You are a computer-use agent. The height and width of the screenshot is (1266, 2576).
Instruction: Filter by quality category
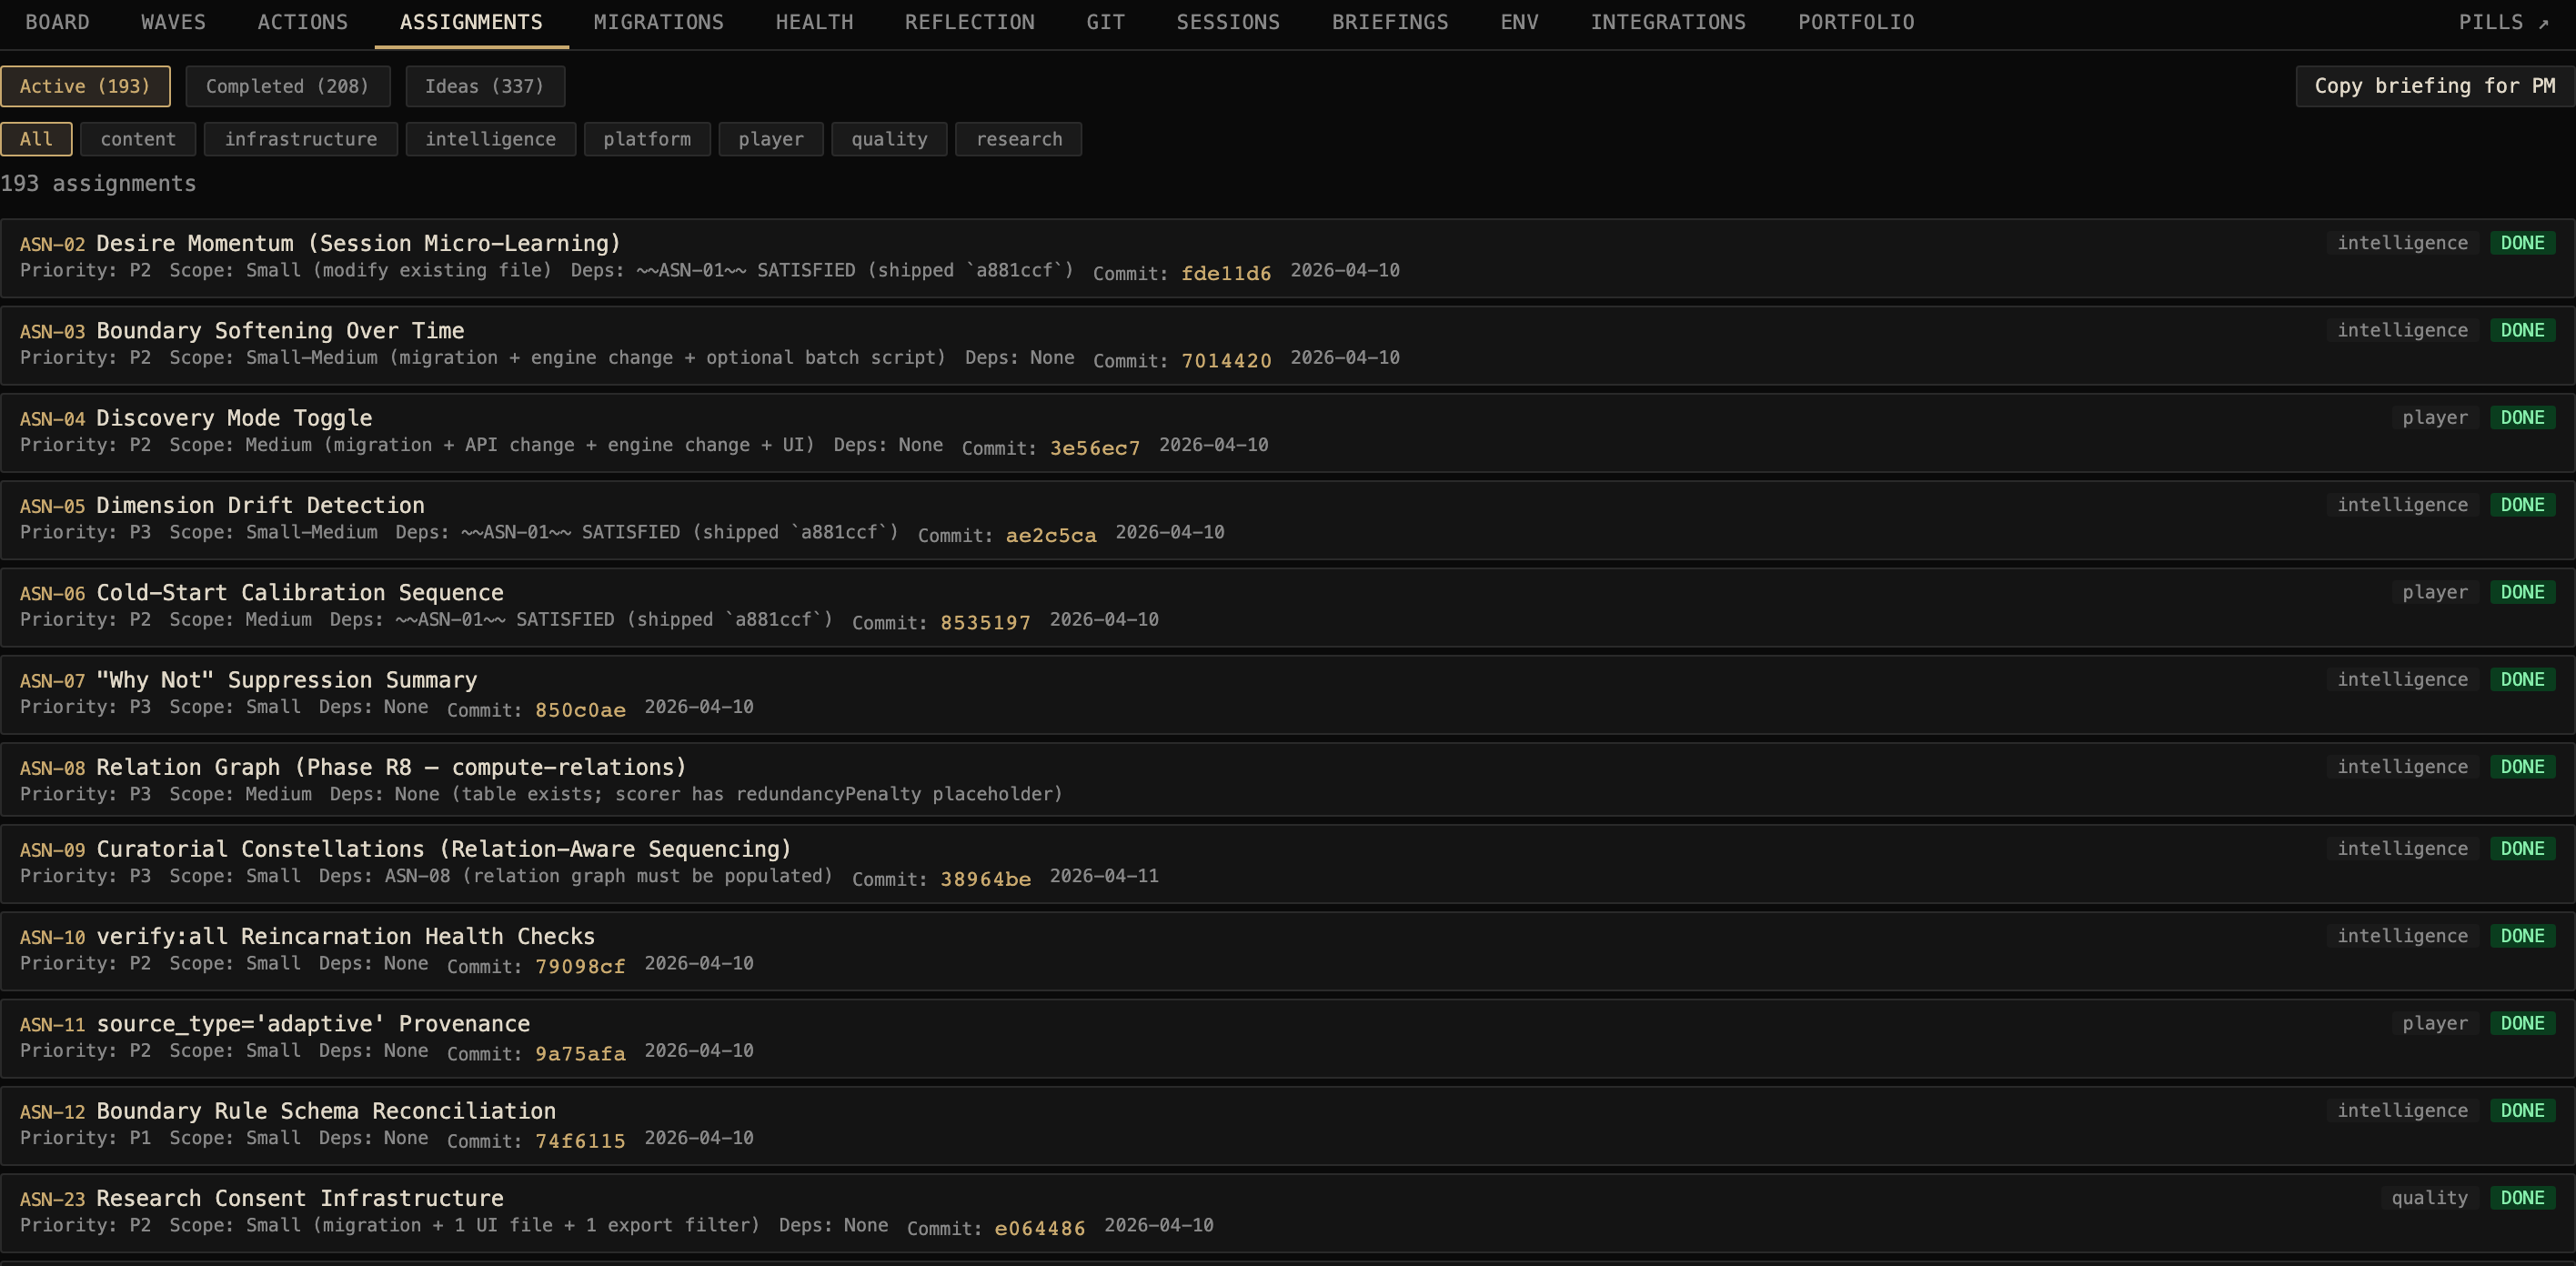click(889, 139)
